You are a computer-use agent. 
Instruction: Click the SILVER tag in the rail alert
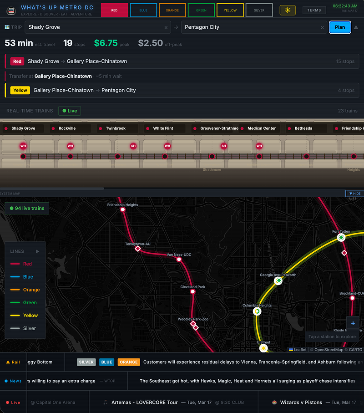[x=86, y=362]
